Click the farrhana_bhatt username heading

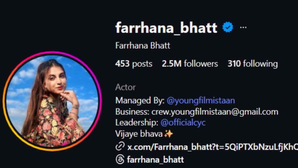pos(166,28)
